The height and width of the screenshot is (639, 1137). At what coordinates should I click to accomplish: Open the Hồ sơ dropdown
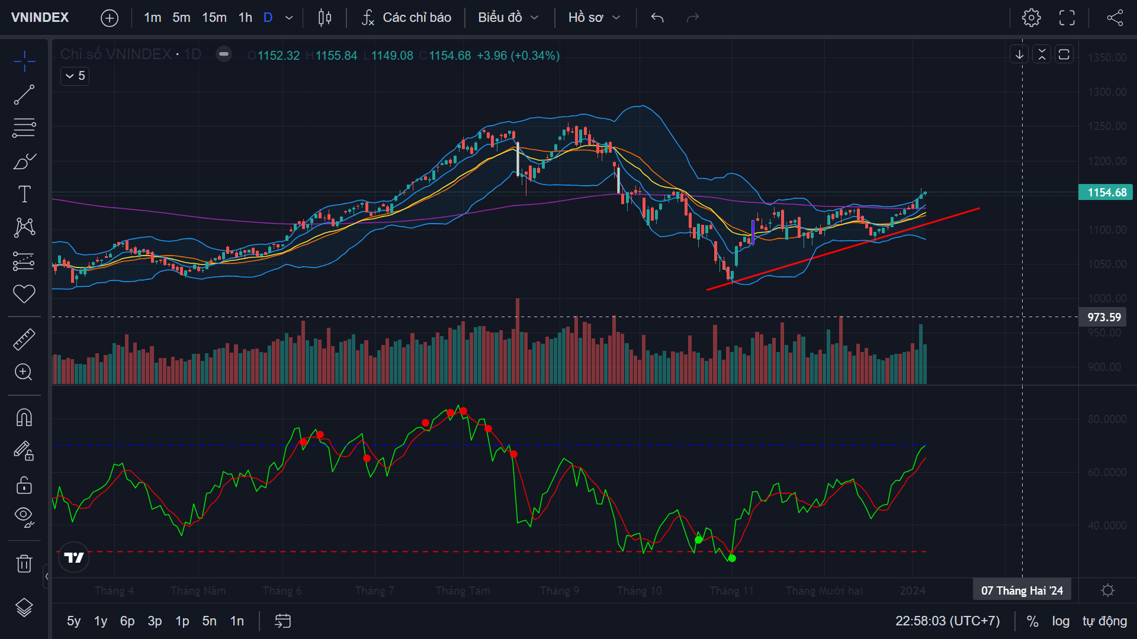coord(595,18)
